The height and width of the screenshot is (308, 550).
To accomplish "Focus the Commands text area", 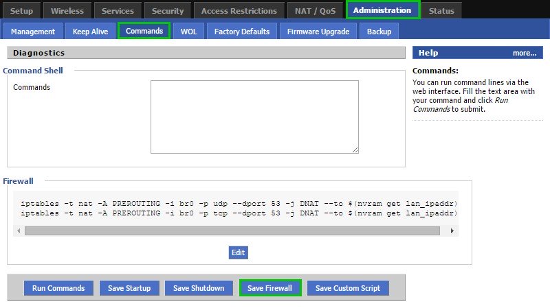I will [x=254, y=117].
